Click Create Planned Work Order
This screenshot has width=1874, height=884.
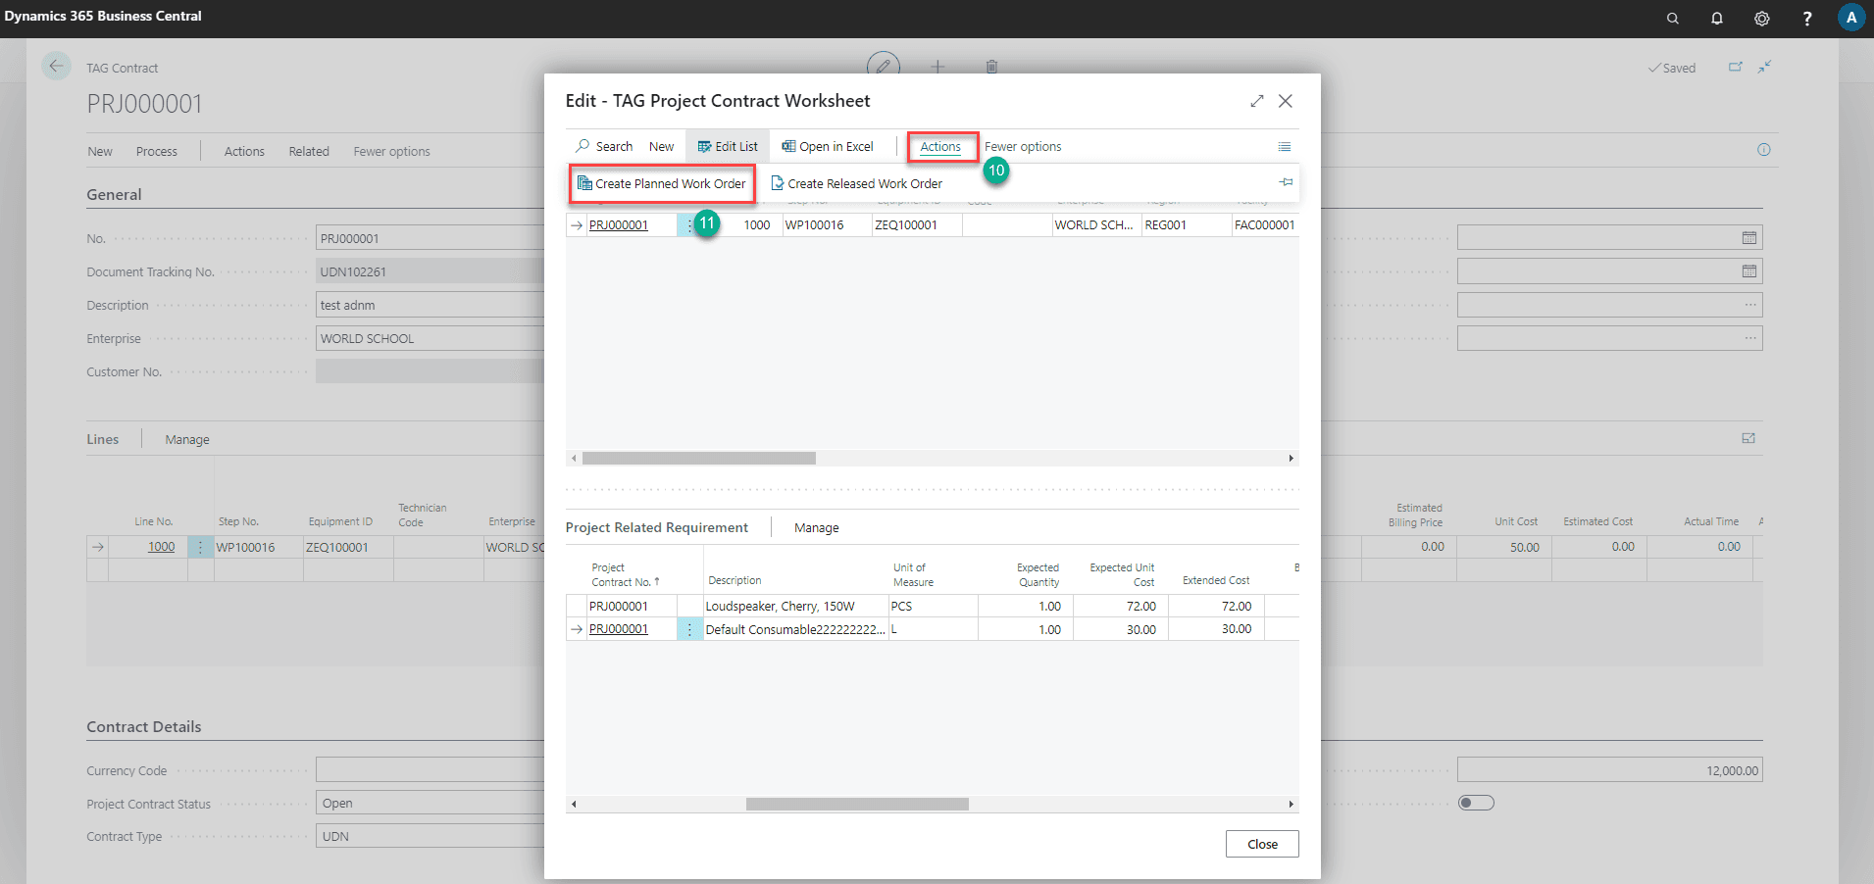[662, 183]
